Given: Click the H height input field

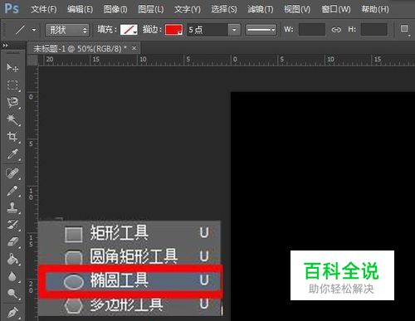Looking at the screenshot, I should [x=374, y=30].
